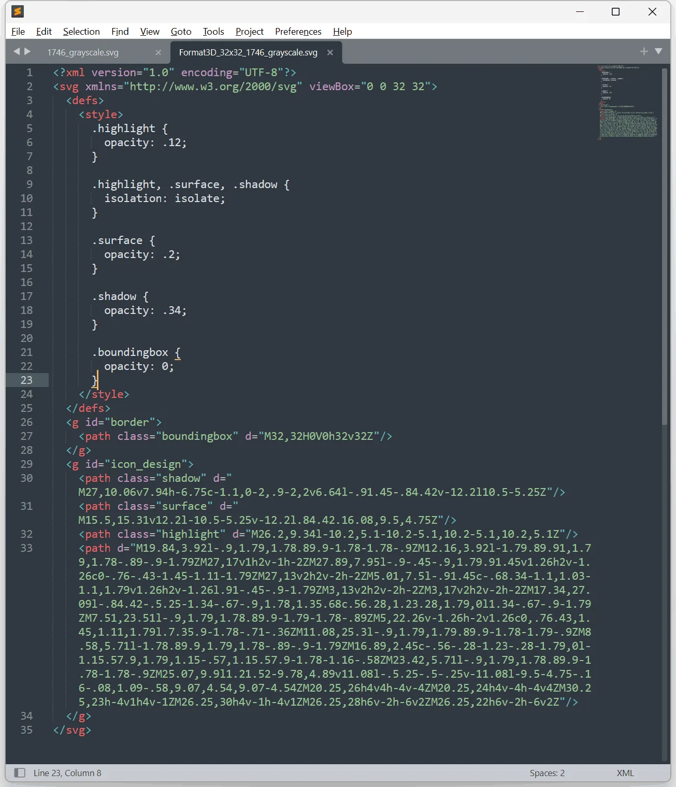Screen dimensions: 676x787
Task: Change syntax using the XML selector
Action: (625, 772)
